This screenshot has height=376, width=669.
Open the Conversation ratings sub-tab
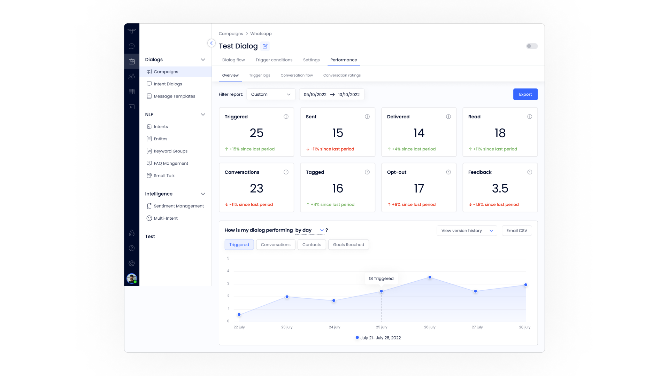coord(341,75)
